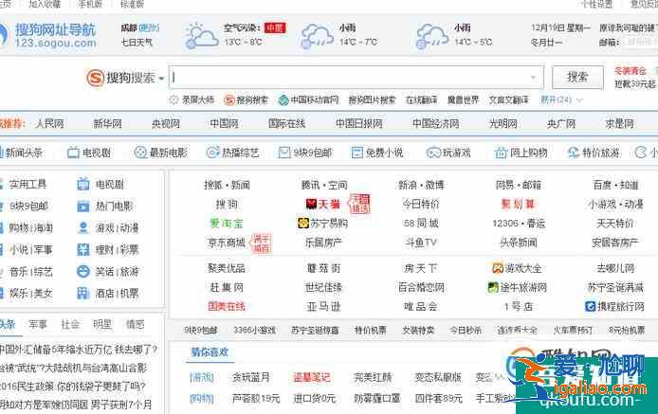This screenshot has width=658, height=414.
Task: Click the Tmall 天猫 logo icon
Action: click(x=311, y=205)
